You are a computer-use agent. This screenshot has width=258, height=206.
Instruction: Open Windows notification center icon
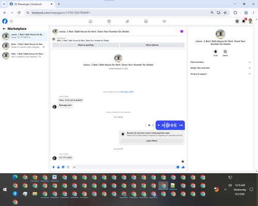[x=251, y=190]
